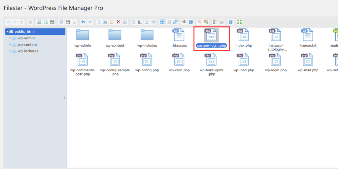Select the .htaccess file

179,38
